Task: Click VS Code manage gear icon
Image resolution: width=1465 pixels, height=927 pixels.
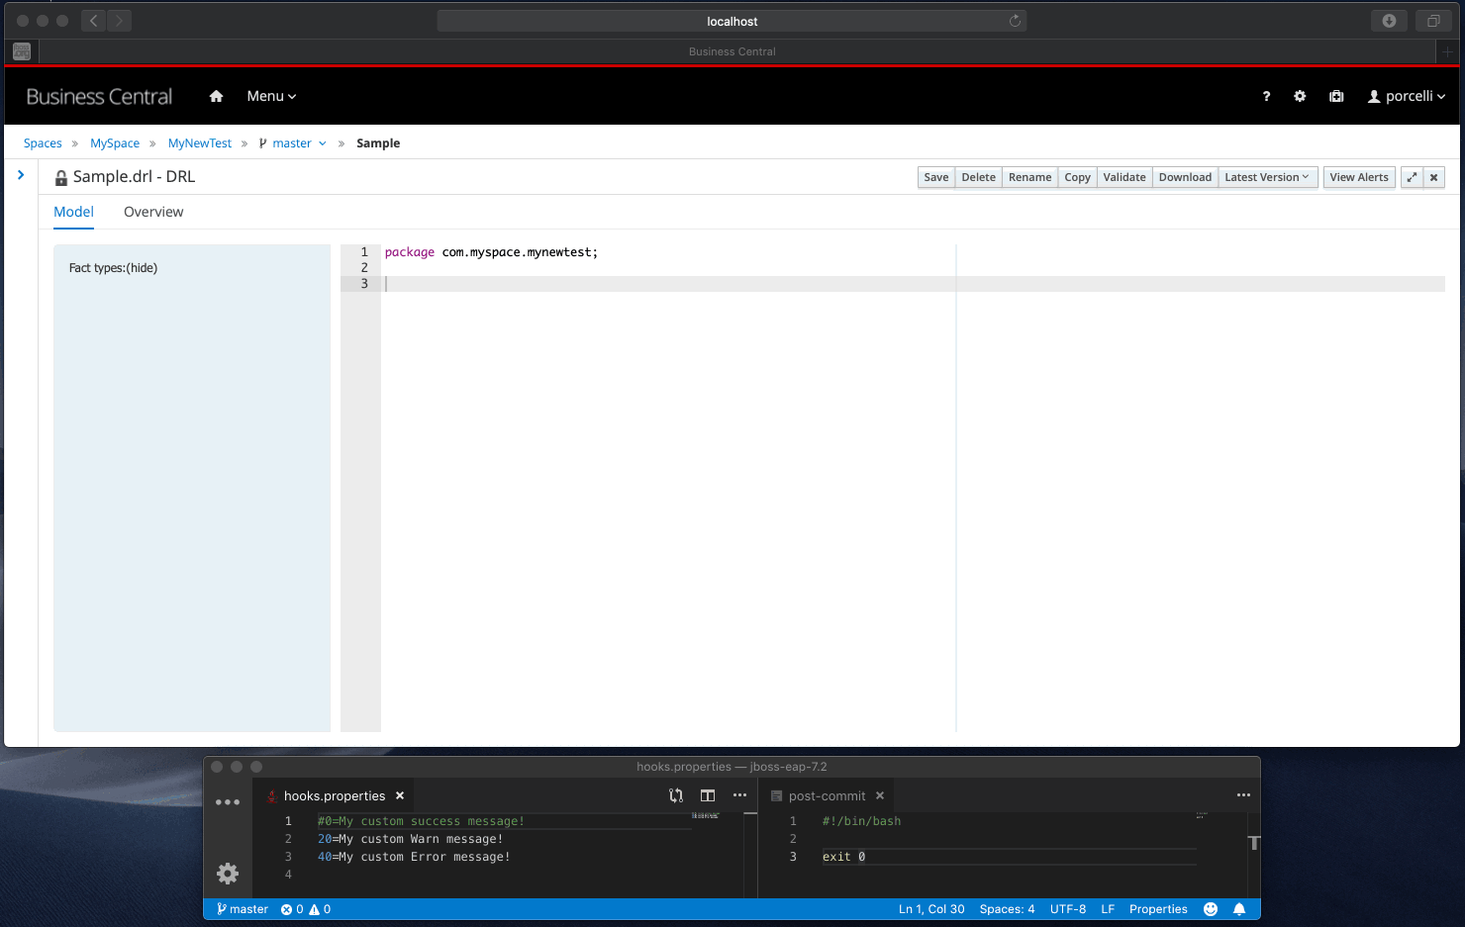Action: pyautogui.click(x=228, y=874)
